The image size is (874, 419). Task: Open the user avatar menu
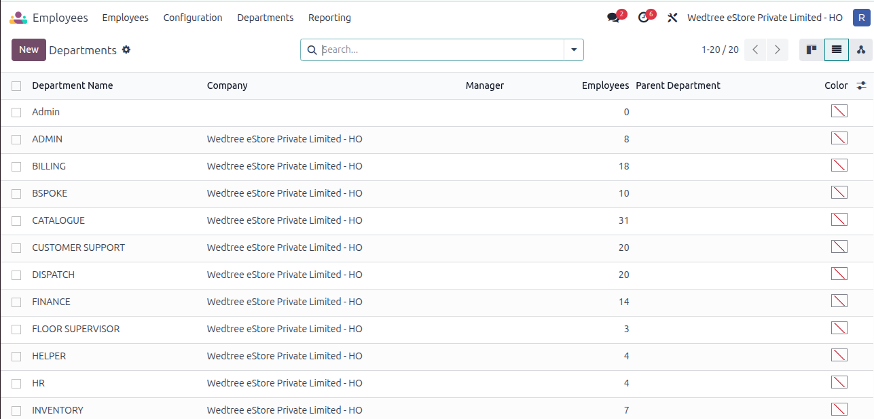click(x=861, y=18)
